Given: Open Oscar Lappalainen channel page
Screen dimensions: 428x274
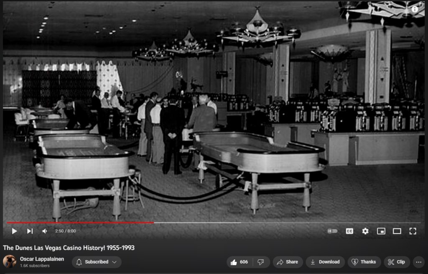Looking at the screenshot, I should coord(42,259).
